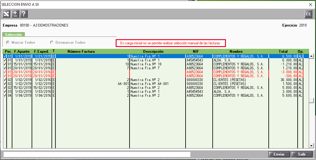Open the question mark help icon
Viewport: 316px width, 160px height.
pos(24,14)
